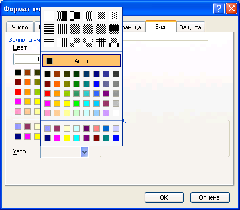240x210 pixels.
Task: Pick gold swatch in the pattern popup
Action: pos(57,103)
